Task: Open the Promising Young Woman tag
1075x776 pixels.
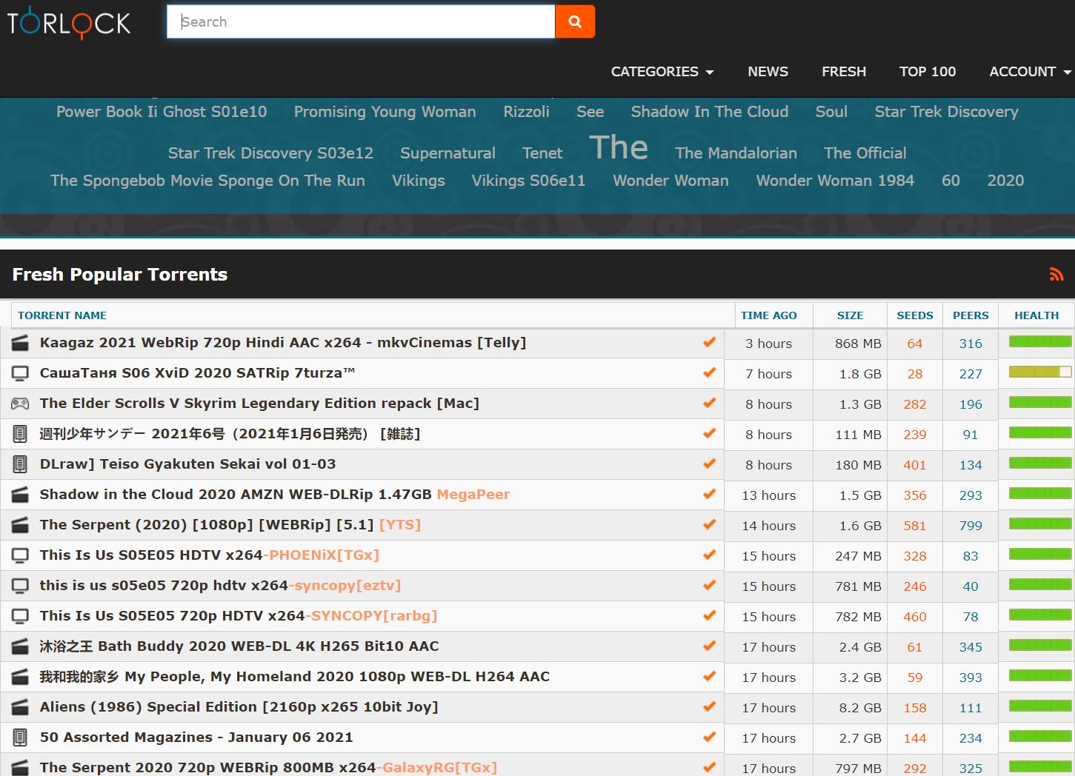Action: [x=385, y=112]
